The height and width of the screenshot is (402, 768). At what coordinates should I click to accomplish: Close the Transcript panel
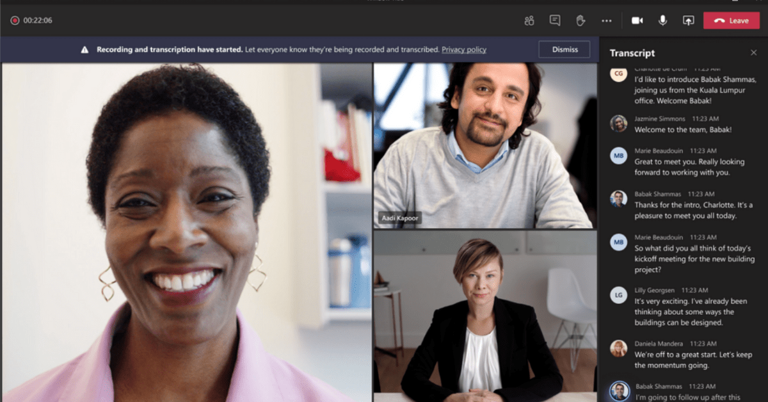pos(753,52)
